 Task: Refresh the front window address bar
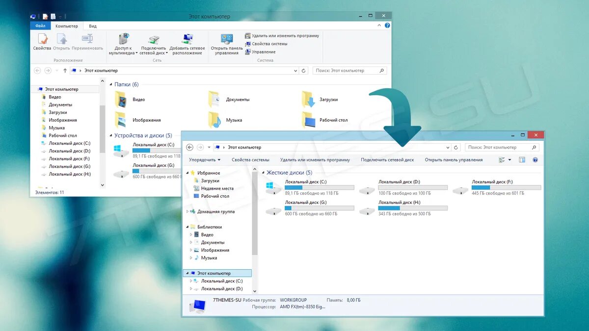point(456,147)
